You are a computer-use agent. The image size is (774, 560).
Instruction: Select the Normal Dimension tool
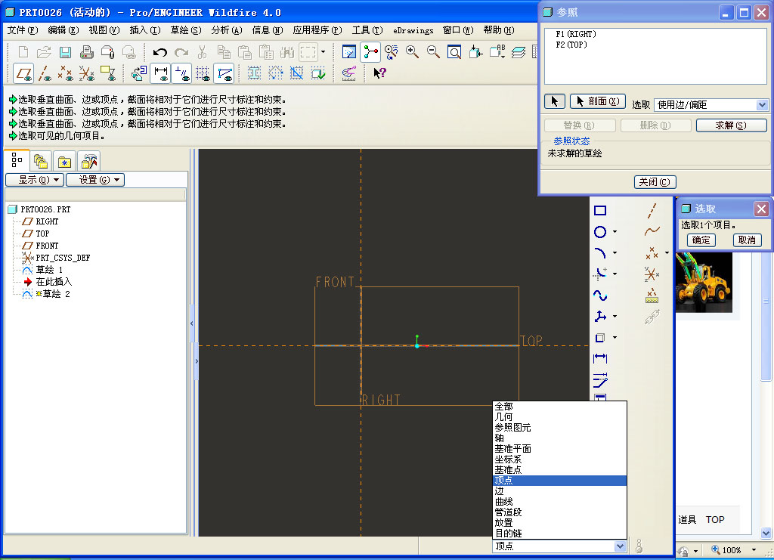(x=599, y=359)
